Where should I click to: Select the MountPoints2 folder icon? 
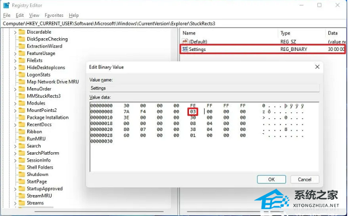pos(22,110)
